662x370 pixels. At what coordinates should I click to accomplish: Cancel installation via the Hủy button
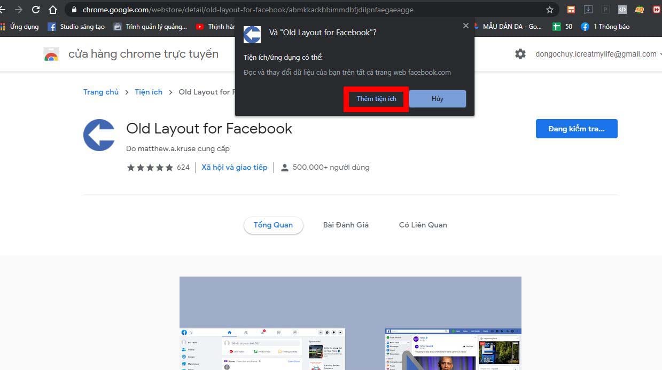[x=437, y=98]
